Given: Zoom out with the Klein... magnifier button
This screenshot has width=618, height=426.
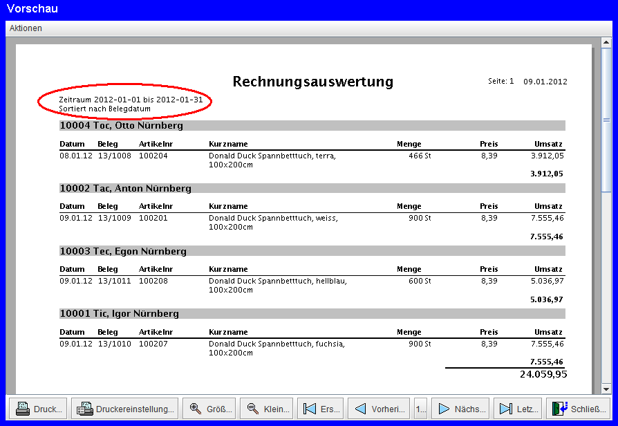Looking at the screenshot, I should (x=266, y=409).
